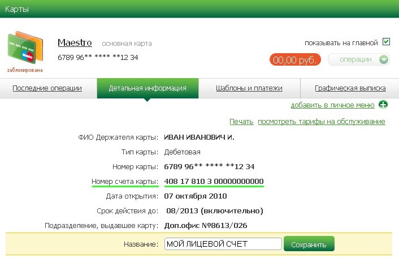Select the cardholder name ИВАН ИВАНОВИЧ И.
The width and height of the screenshot is (399, 258).
pyautogui.click(x=199, y=137)
